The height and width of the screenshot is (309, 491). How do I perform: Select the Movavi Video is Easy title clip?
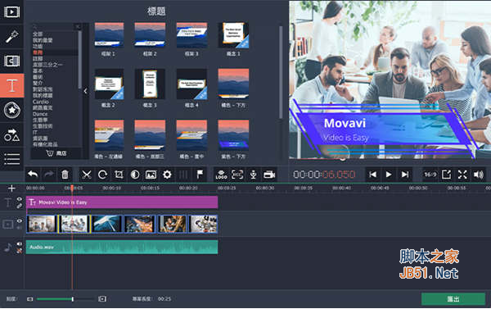(x=122, y=202)
